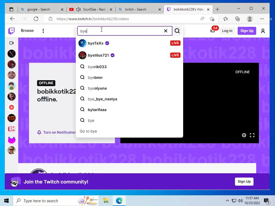Open the inbox icon with 54 badge

click(x=213, y=31)
